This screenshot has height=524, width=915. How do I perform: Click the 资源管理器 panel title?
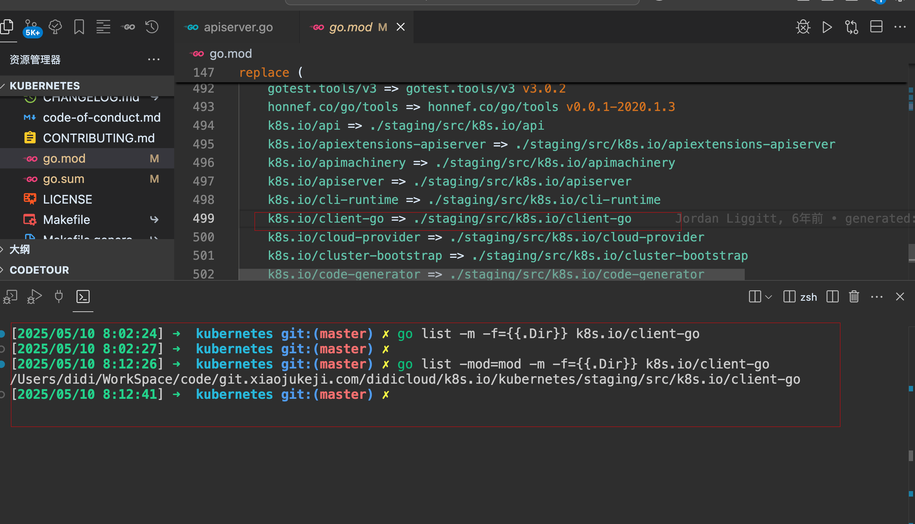[x=35, y=59]
